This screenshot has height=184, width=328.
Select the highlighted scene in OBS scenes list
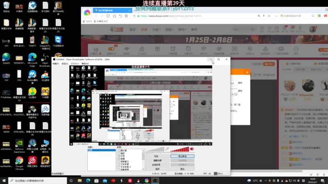(101, 150)
